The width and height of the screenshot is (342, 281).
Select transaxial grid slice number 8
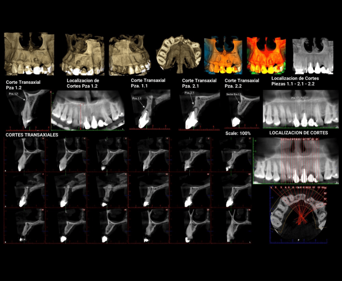click(x=66, y=190)
